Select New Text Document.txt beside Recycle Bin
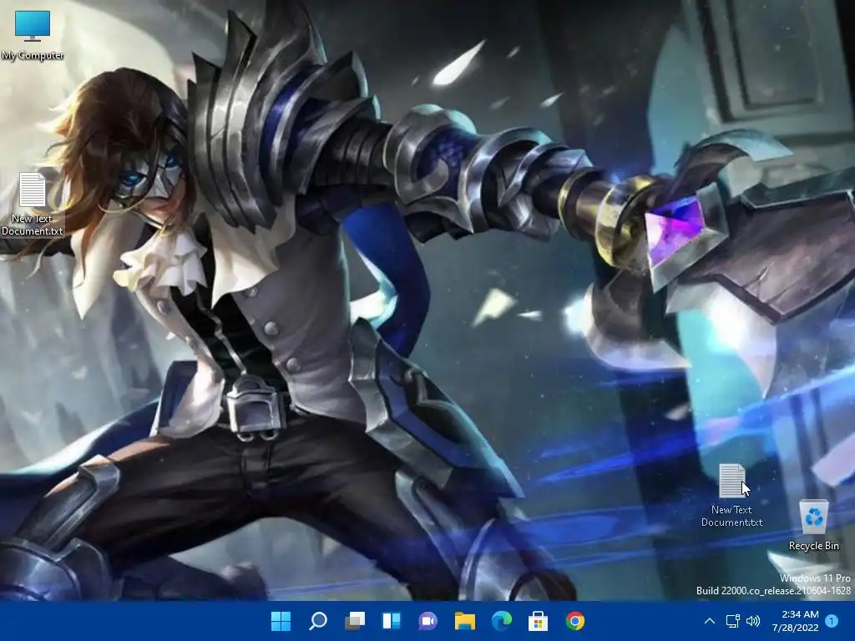 (x=731, y=496)
